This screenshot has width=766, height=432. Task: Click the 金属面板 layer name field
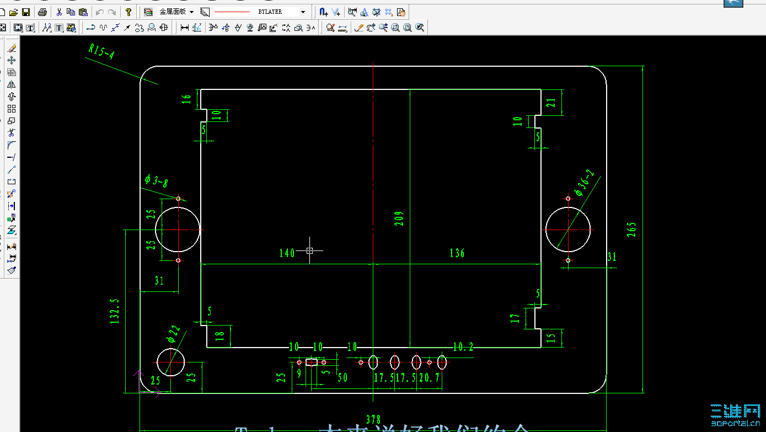tap(173, 12)
